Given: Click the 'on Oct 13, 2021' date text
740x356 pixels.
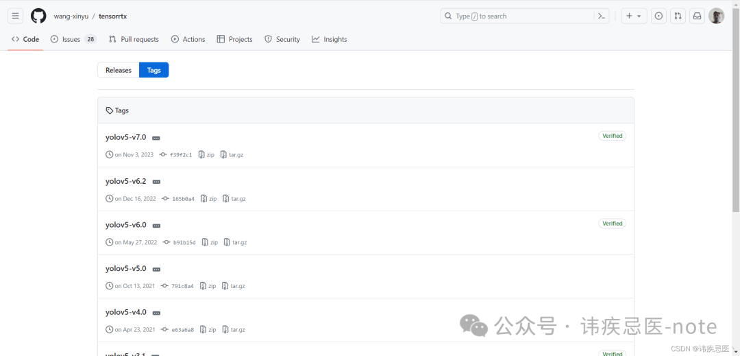Looking at the screenshot, I should (x=134, y=286).
